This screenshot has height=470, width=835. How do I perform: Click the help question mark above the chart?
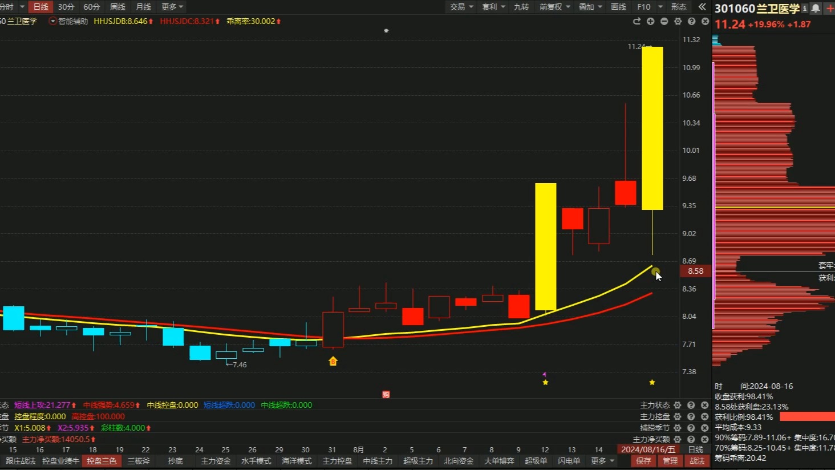tap(691, 21)
